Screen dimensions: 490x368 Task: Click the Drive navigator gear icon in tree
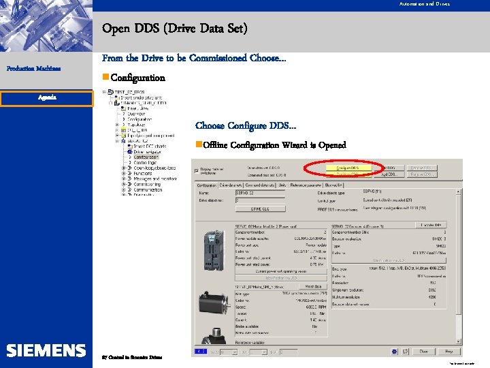click(x=130, y=152)
